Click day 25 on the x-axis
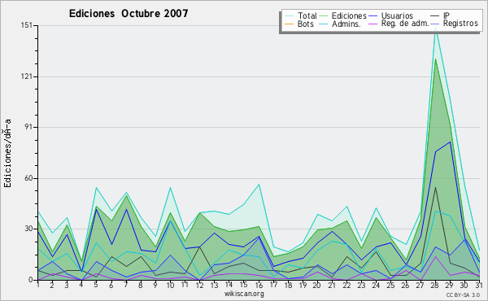The height and width of the screenshot is (301, 488). [390, 285]
